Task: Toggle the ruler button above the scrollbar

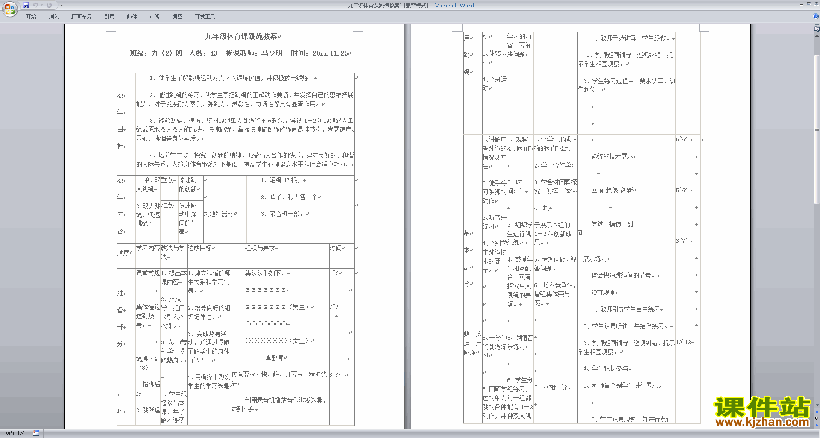Action: [x=817, y=29]
